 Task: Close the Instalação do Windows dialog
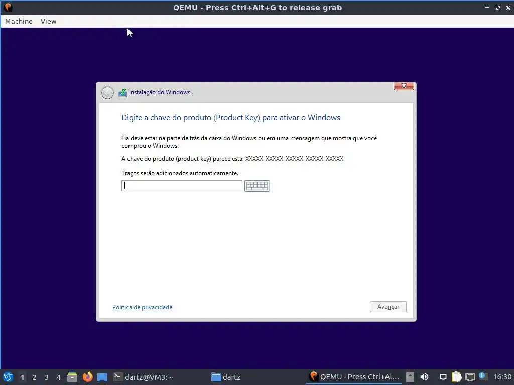(x=404, y=86)
